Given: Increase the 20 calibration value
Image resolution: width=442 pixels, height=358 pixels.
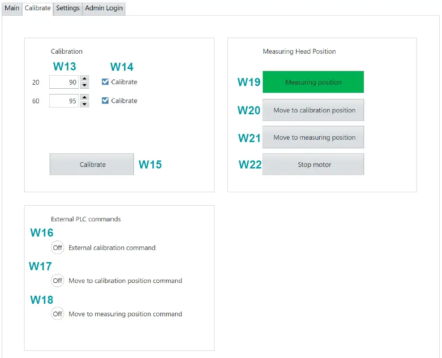Looking at the screenshot, I should coord(84,79).
